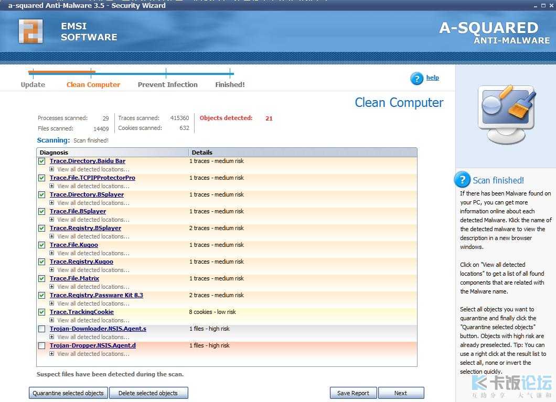The width and height of the screenshot is (556, 402).
Task: Click the blue help question mark icon
Action: 416,79
